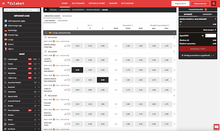
Task: Select draw odds 3.25 in Osasuna match
Action: [x=90, y=114]
